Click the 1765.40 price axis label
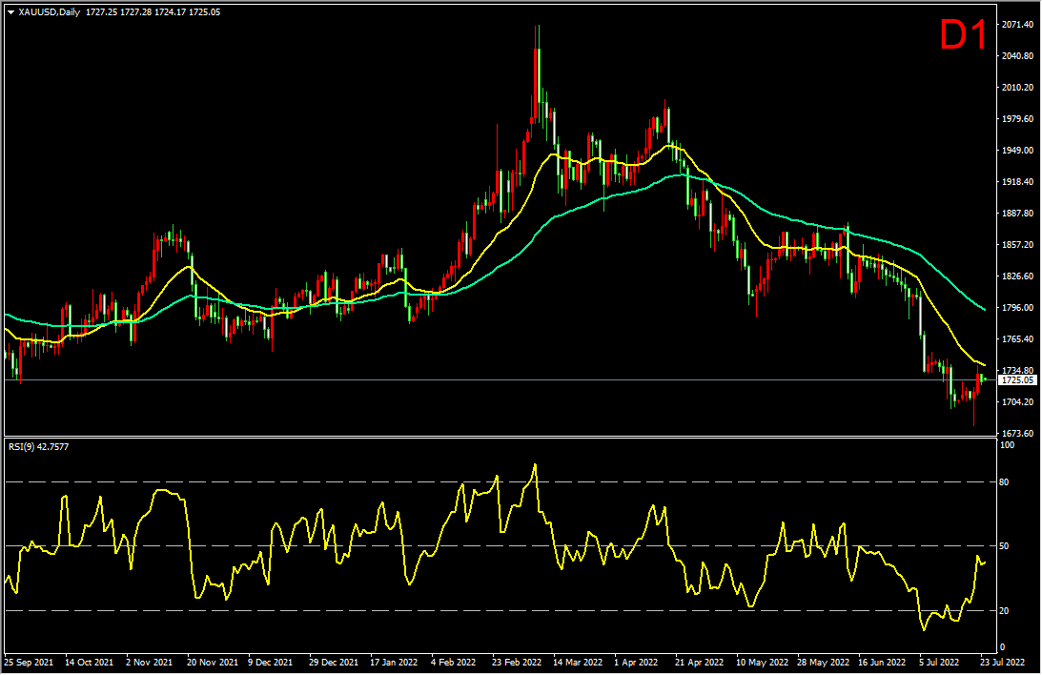 pos(1017,339)
